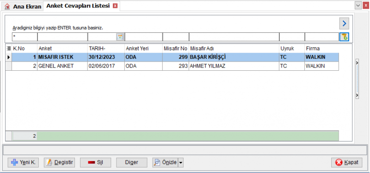Expand the side panel using lower arrow
Screen dimensions: 370x173
click(357, 95)
